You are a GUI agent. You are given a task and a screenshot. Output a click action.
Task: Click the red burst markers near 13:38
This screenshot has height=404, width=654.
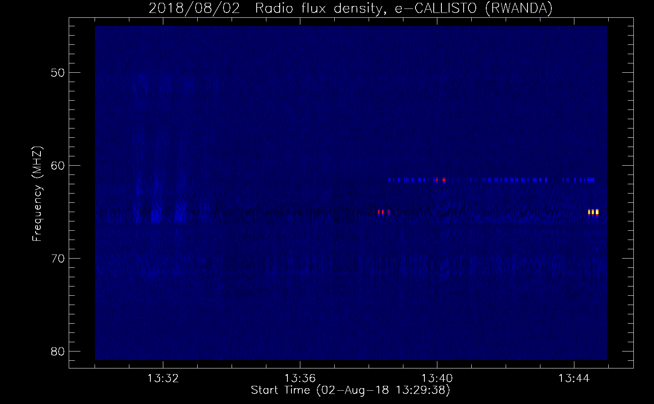click(x=384, y=212)
